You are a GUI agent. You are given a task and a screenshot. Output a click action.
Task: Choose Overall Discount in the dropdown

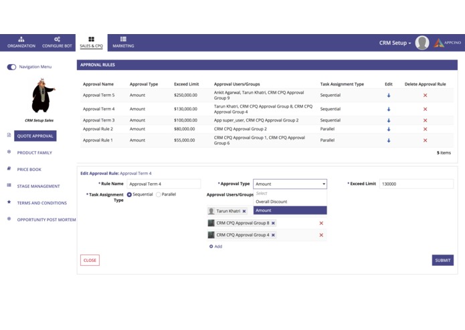(x=290, y=202)
